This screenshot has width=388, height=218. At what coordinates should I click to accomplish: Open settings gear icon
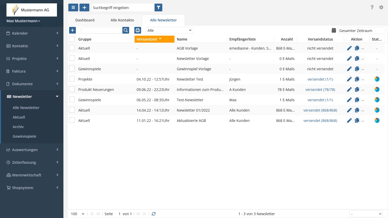pos(381,7)
